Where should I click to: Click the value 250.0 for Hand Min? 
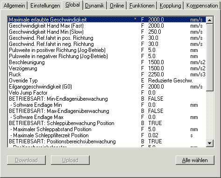155,32
